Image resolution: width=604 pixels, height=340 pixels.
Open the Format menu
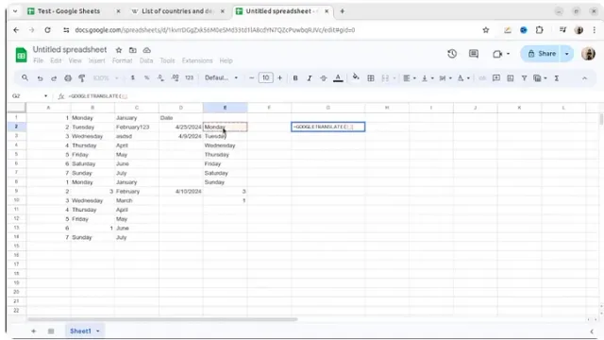tap(122, 60)
